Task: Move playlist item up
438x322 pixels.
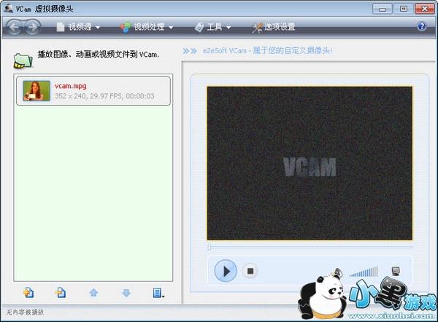Action: tap(93, 292)
